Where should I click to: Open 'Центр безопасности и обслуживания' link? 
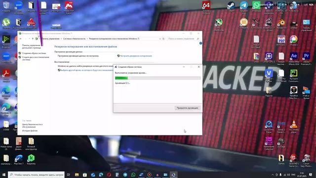click(32, 126)
